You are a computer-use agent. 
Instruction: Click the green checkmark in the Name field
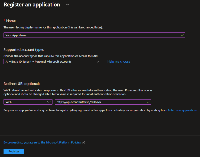(x=182, y=35)
